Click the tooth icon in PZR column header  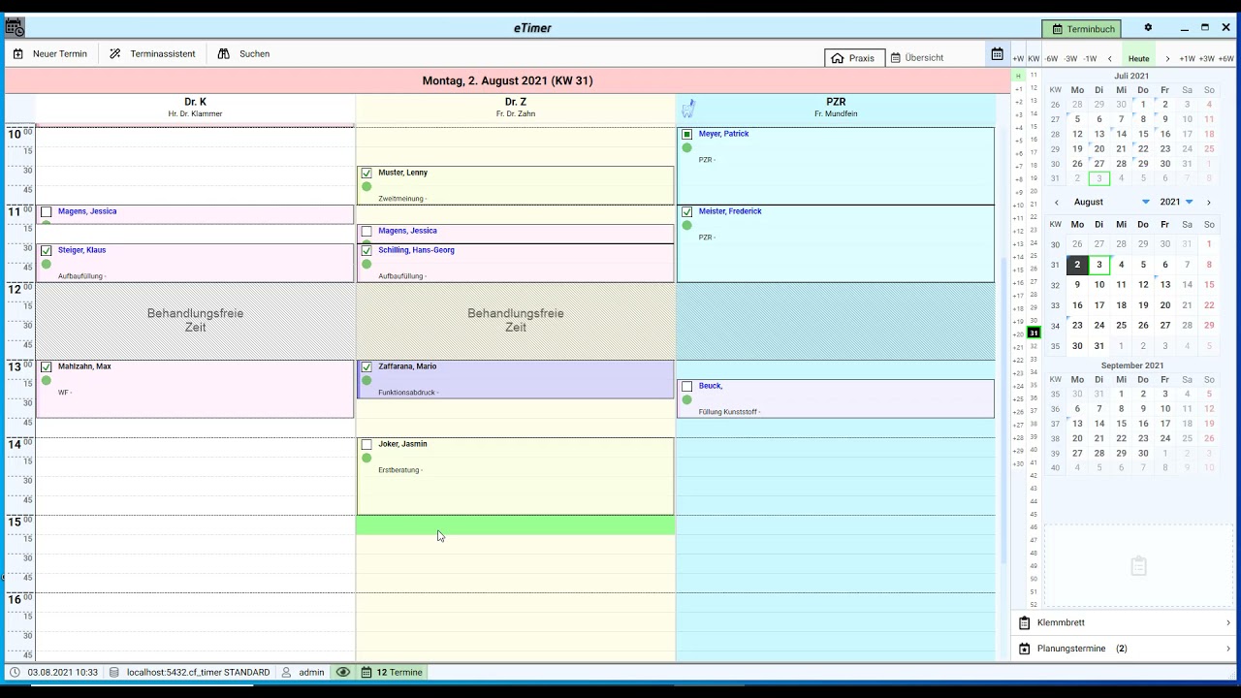point(688,108)
